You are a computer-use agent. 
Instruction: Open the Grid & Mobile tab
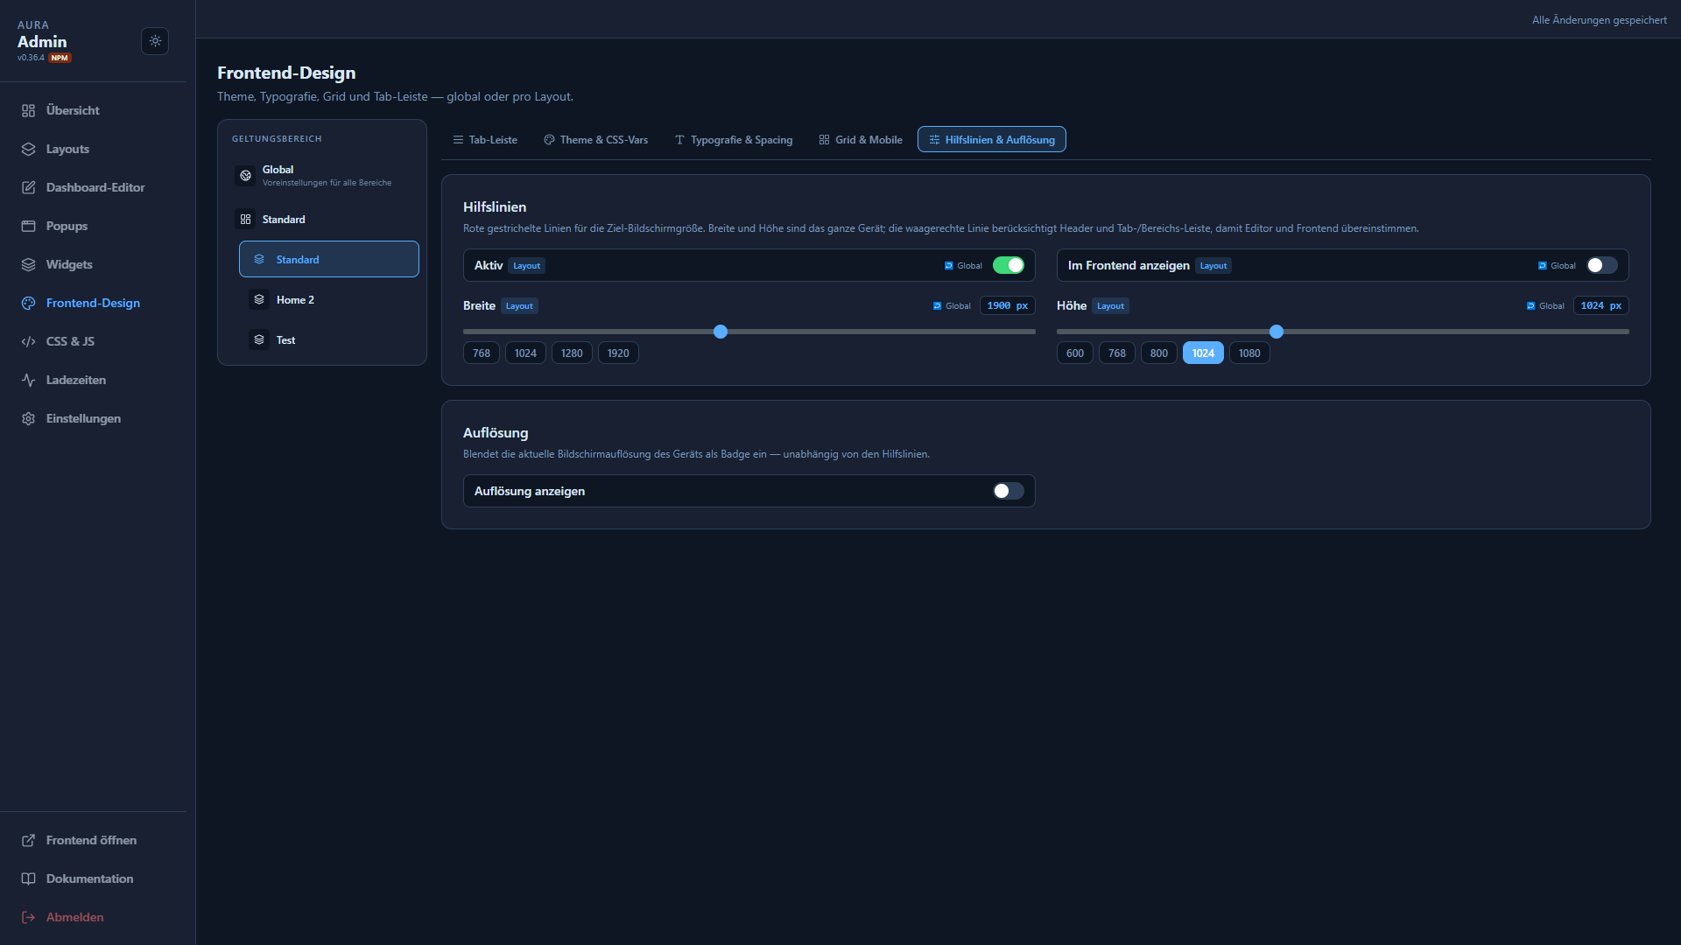(861, 140)
